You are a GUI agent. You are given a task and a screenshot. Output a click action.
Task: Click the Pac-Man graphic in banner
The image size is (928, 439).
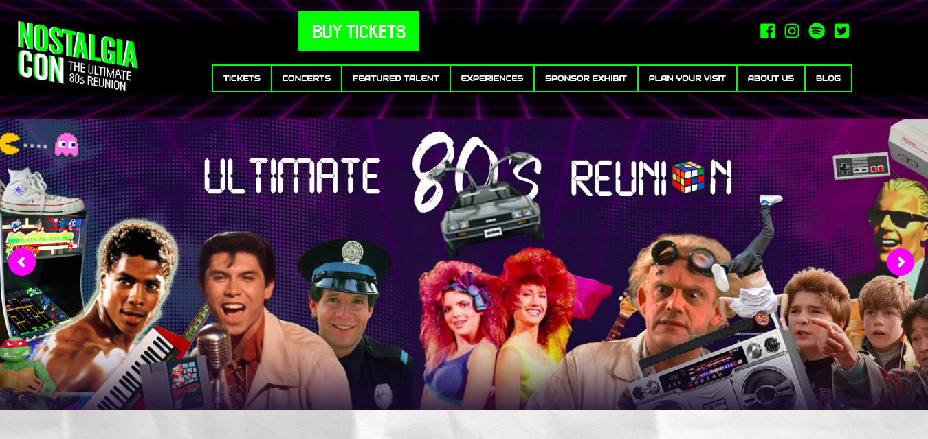(11, 143)
